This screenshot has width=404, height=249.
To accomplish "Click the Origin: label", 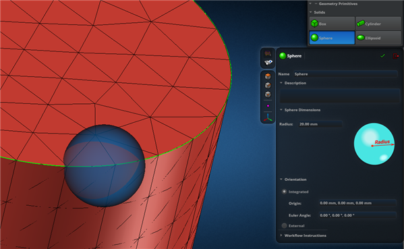I will coord(295,203).
